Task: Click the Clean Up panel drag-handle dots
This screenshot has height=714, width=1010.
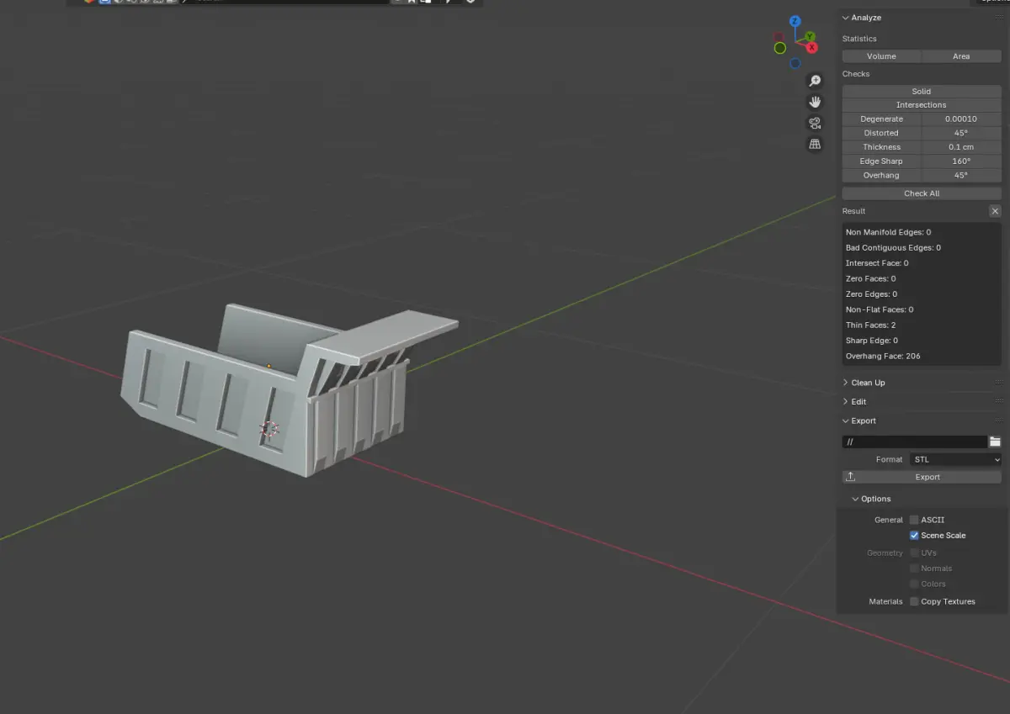Action: [x=998, y=383]
